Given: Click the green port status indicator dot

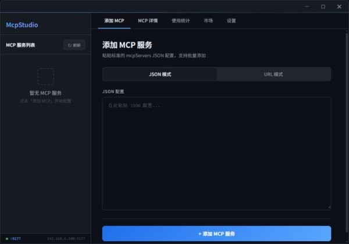Looking at the screenshot, I should [7, 239].
